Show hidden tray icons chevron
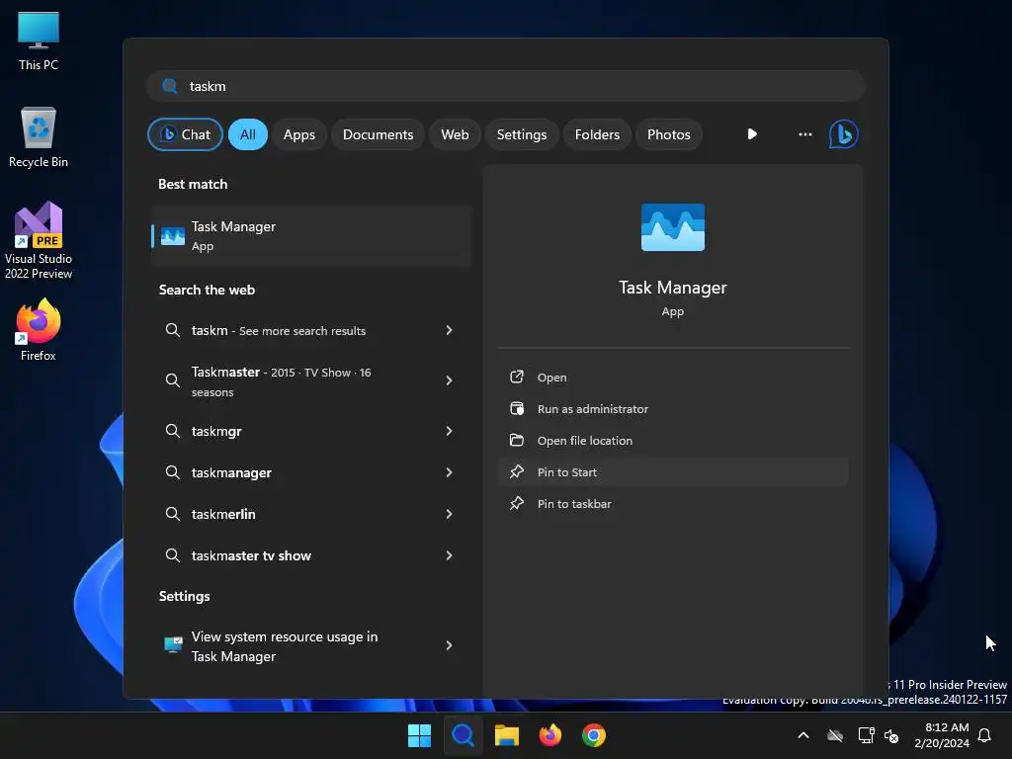The width and height of the screenshot is (1012, 759). point(803,735)
